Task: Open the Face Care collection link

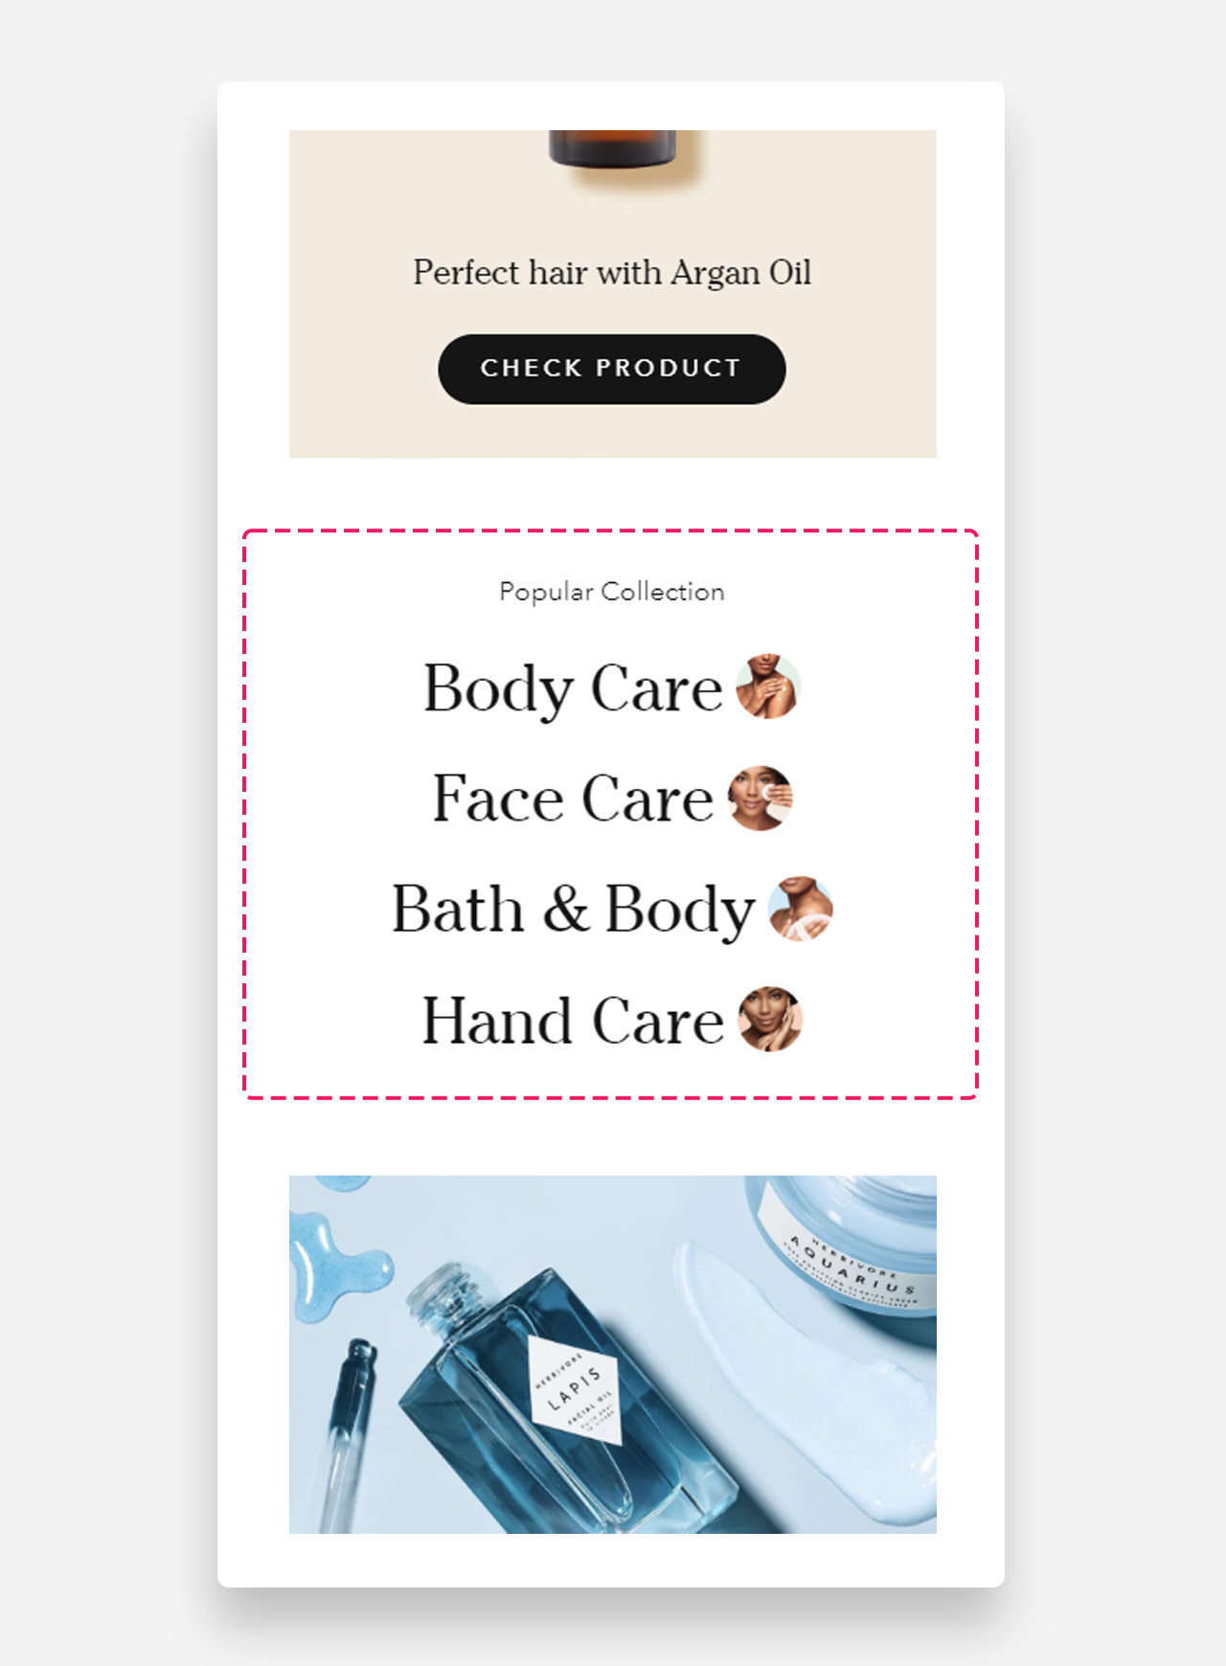Action: coord(573,798)
